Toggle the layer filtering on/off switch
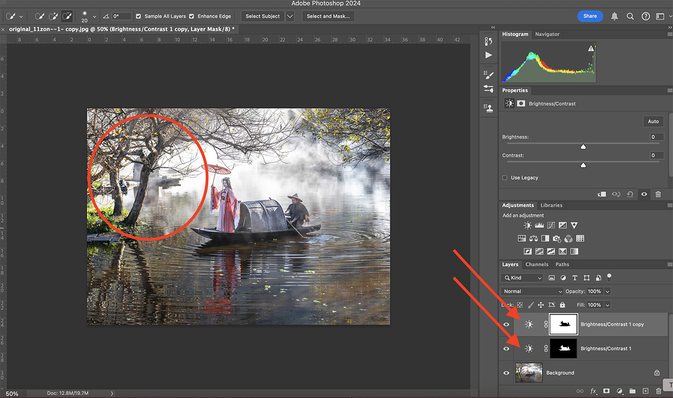This screenshot has height=398, width=673. [609, 277]
